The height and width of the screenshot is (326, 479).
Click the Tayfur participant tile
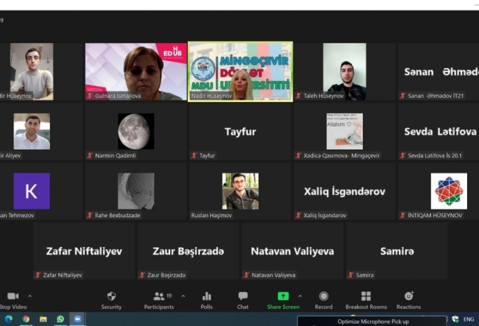point(241,131)
